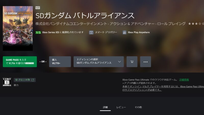This screenshot has height=115, width=204.
Task: Click the ロール プレイング genre
Action: (x=171, y=24)
